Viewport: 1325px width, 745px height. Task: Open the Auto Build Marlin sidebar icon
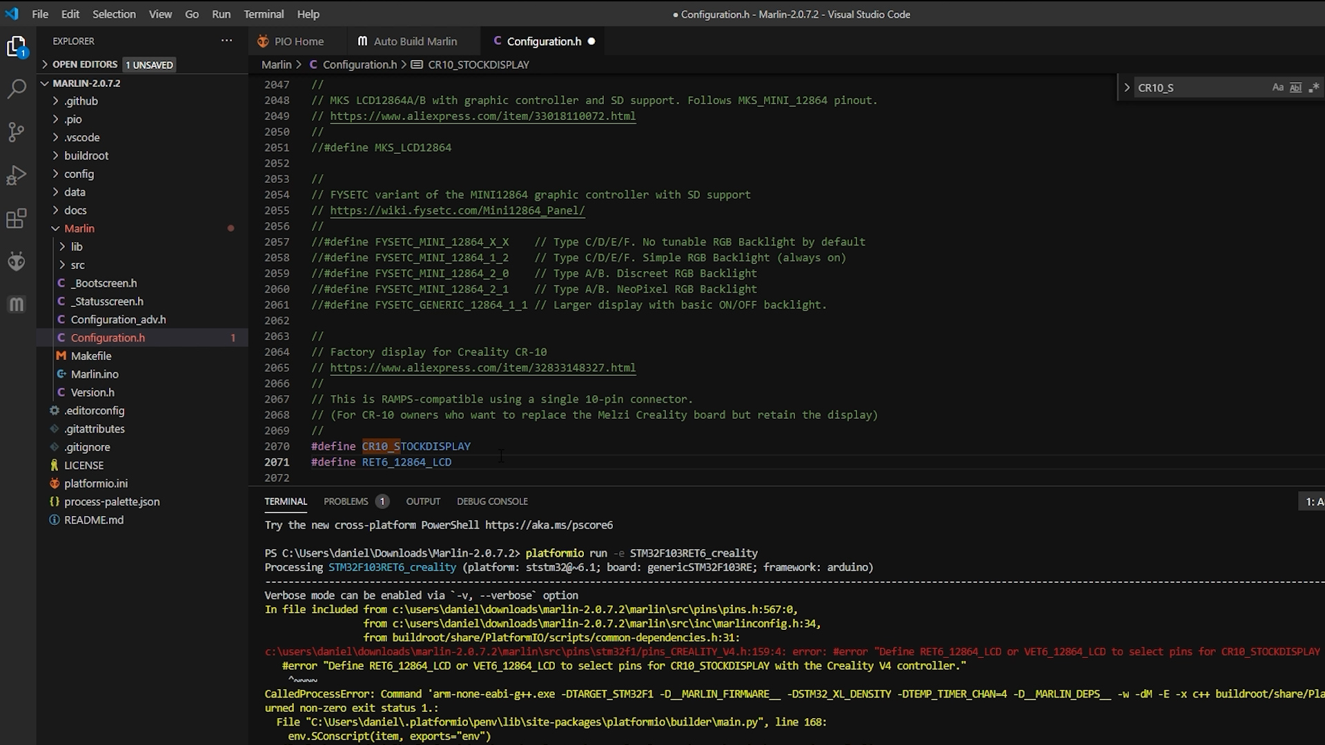17,304
